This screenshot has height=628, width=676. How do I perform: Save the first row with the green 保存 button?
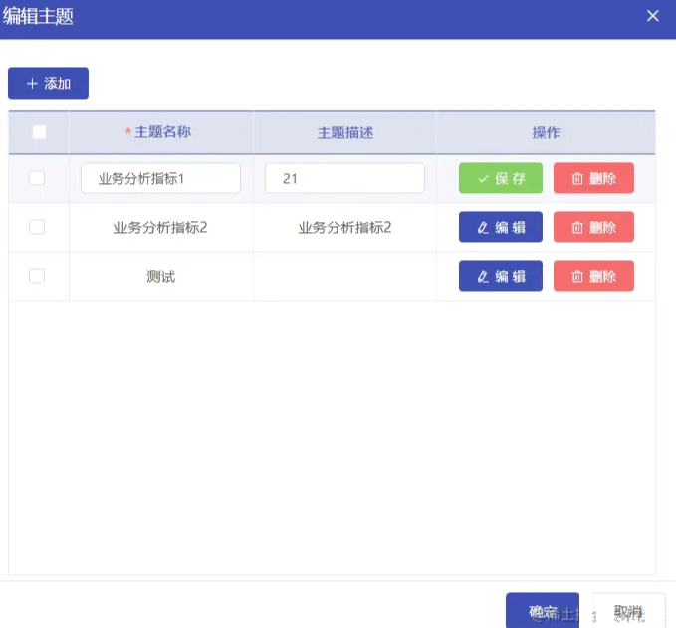pyautogui.click(x=500, y=179)
